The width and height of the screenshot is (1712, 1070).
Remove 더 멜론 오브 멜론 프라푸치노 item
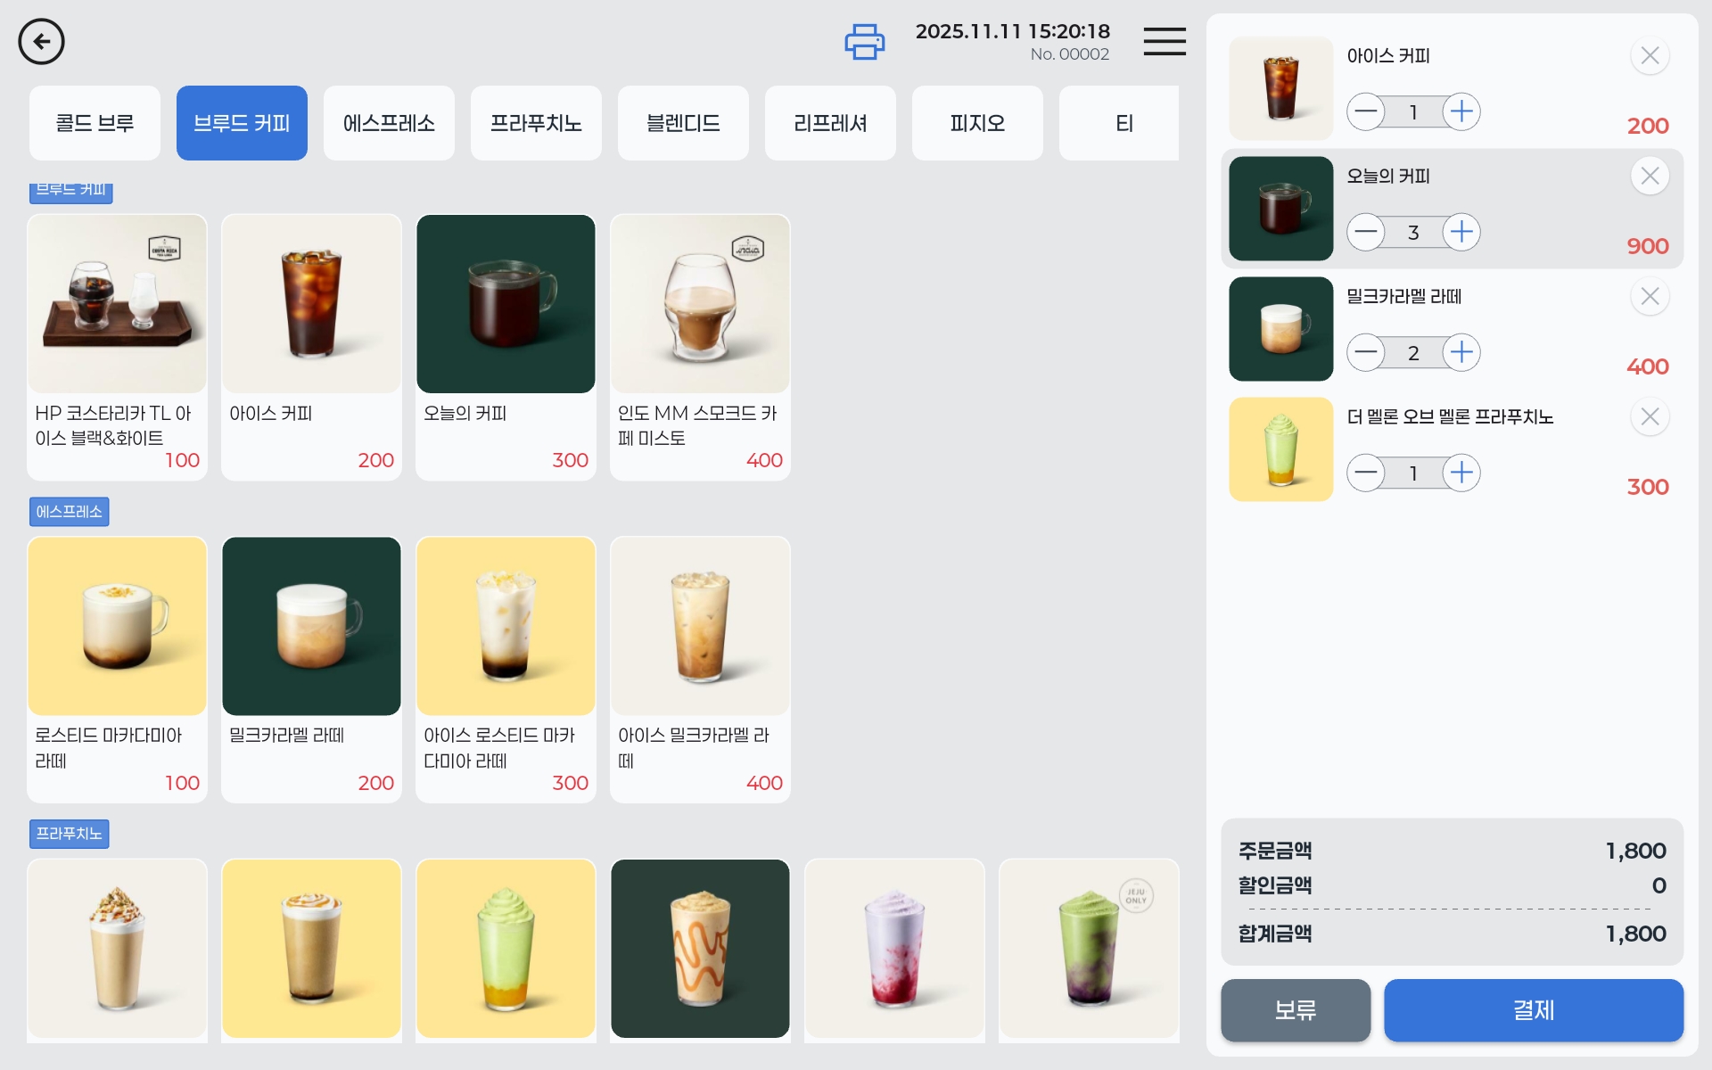[1649, 417]
